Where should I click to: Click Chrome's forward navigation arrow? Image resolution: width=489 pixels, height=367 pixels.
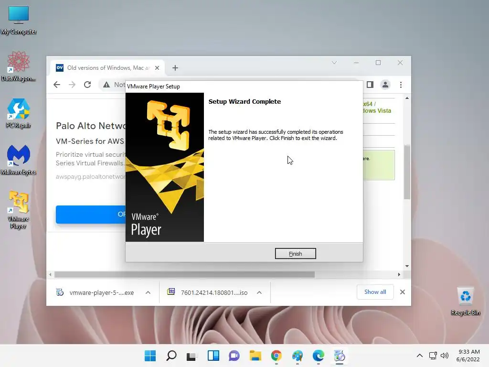click(x=72, y=85)
